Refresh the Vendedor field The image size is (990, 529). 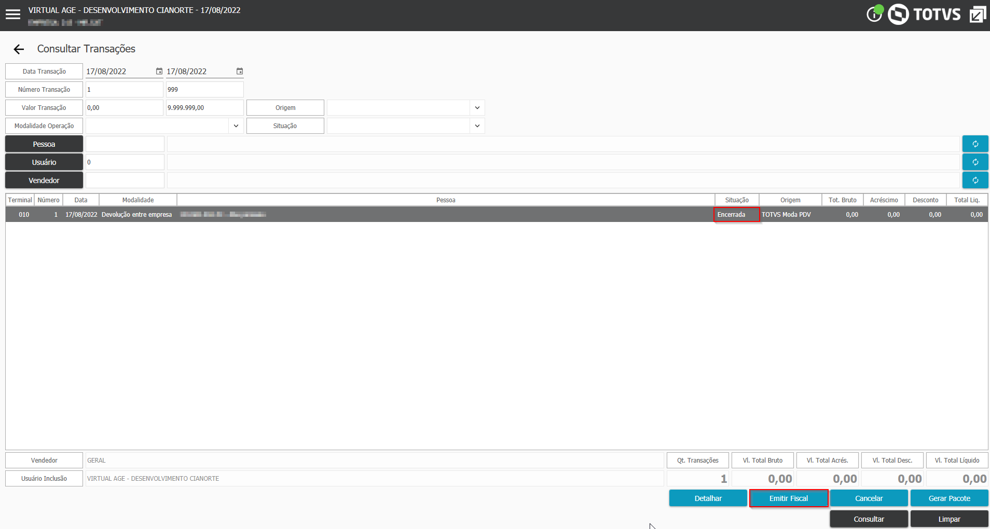[975, 180]
